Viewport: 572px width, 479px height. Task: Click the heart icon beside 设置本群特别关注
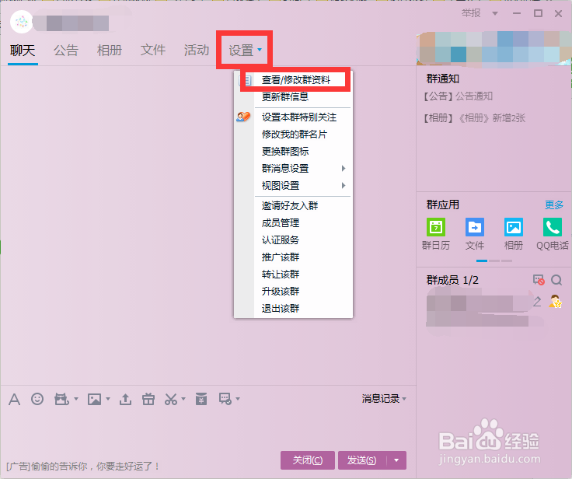[243, 117]
